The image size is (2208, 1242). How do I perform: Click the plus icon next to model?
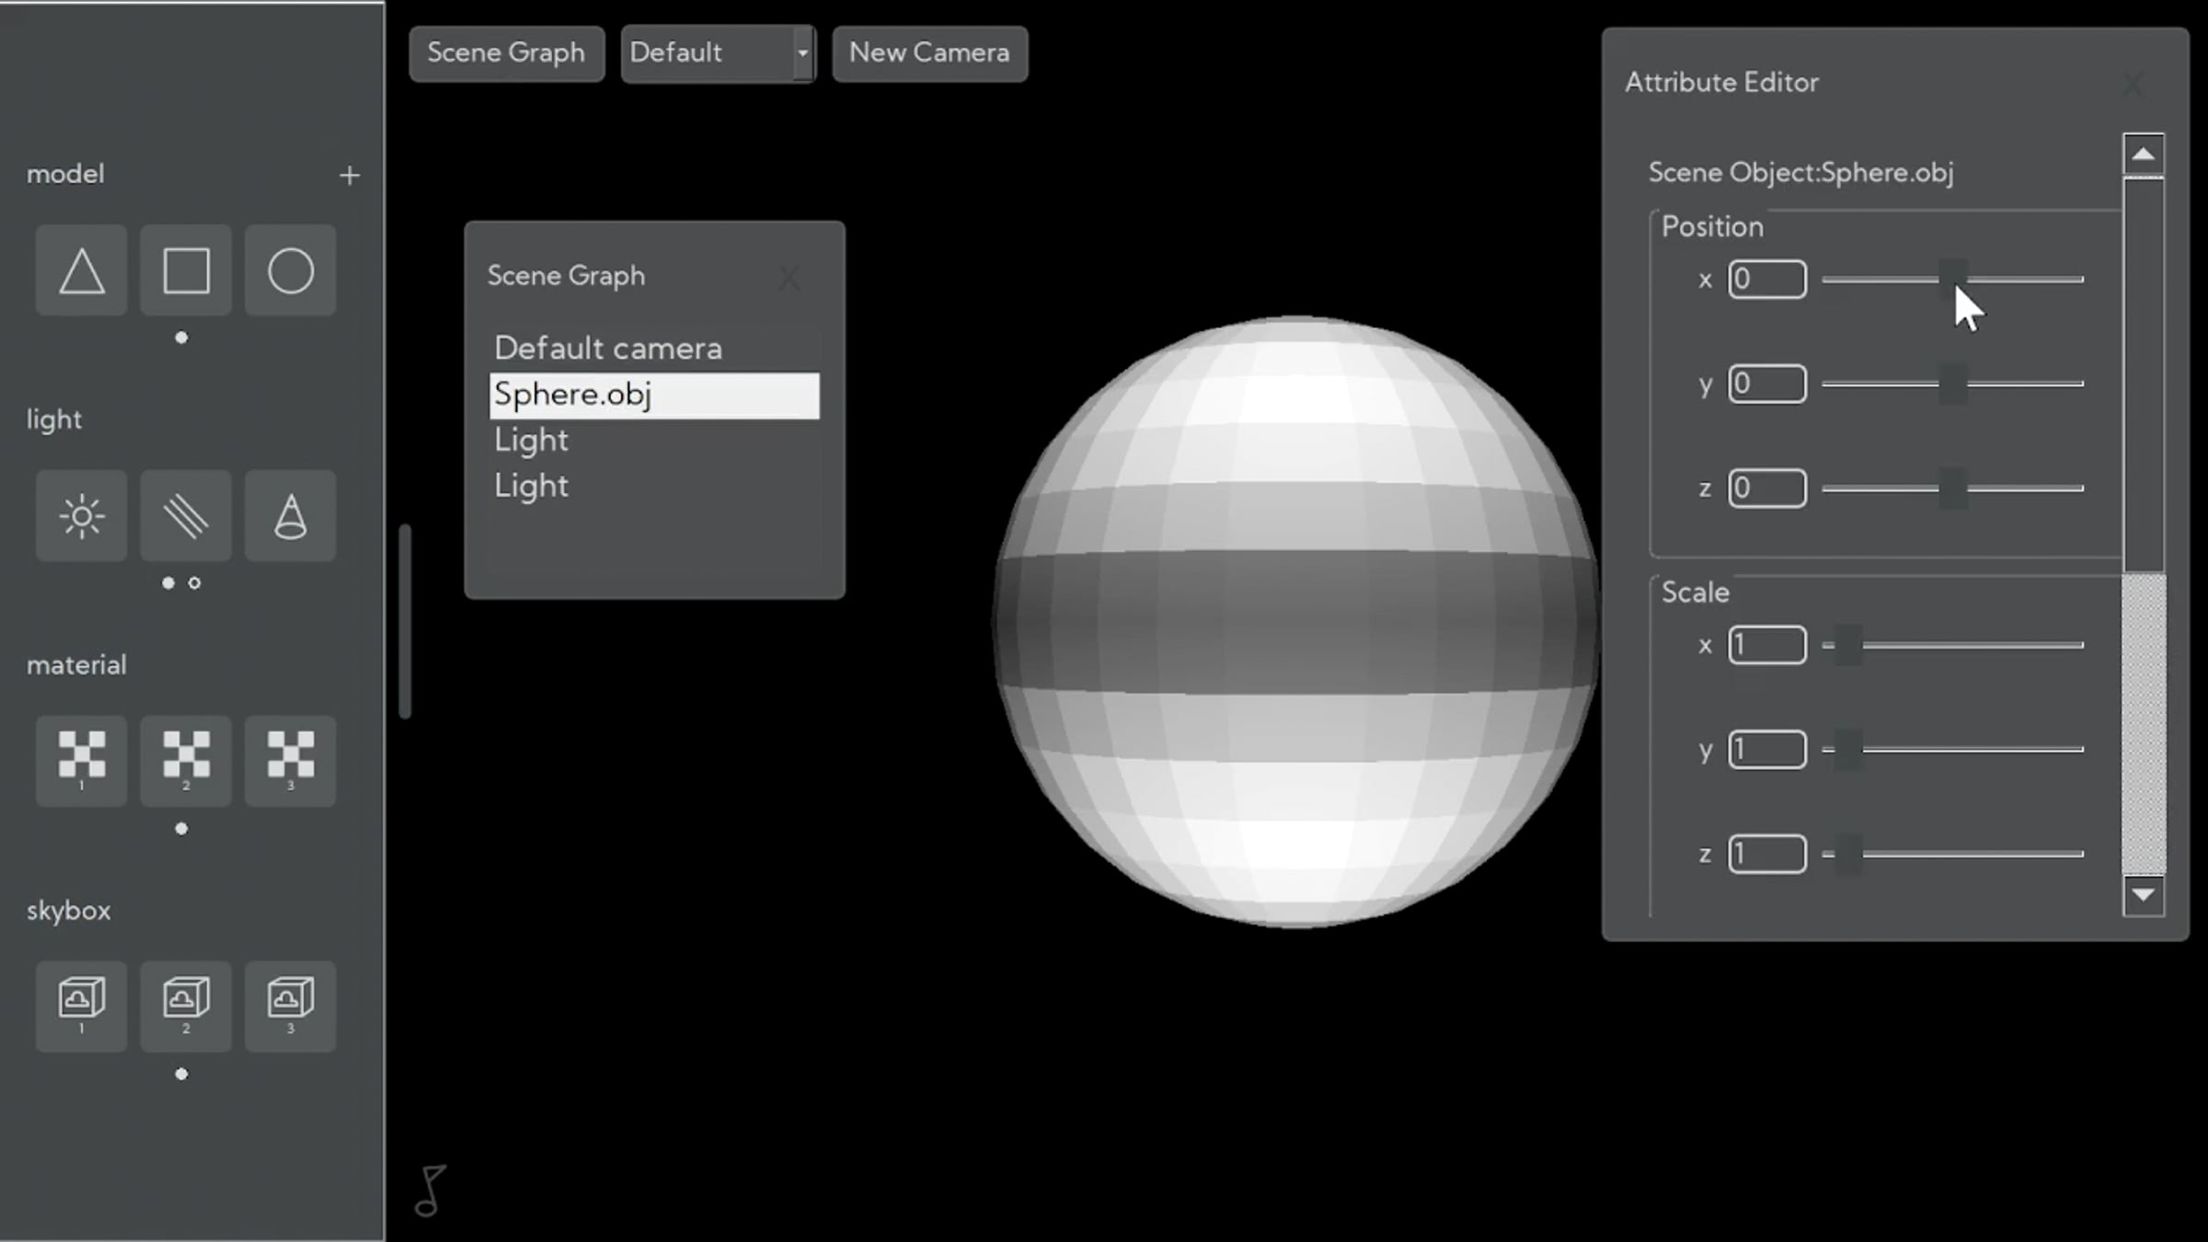click(350, 175)
